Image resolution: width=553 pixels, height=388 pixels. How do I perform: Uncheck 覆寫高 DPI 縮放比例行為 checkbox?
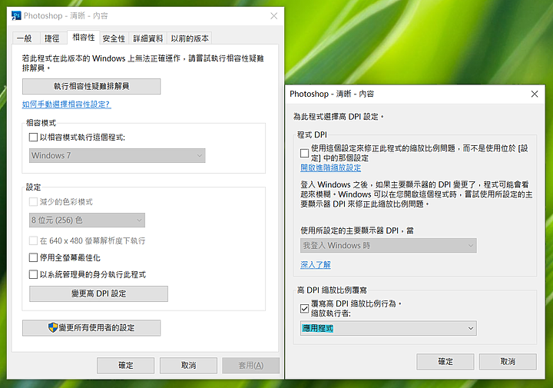pos(304,309)
